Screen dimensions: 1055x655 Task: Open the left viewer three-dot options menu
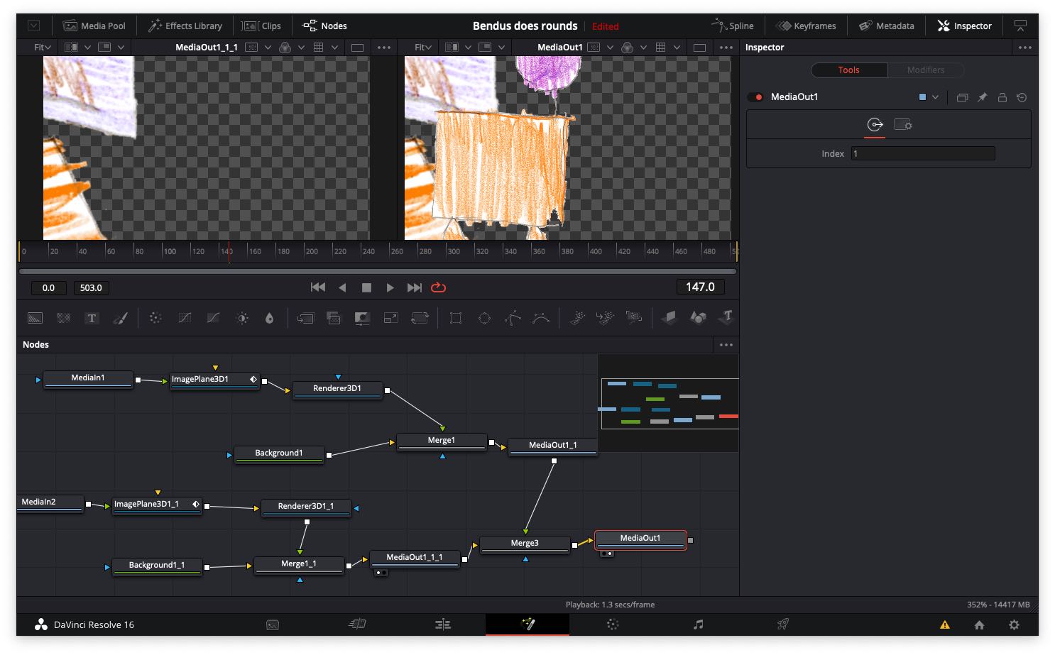pos(384,48)
